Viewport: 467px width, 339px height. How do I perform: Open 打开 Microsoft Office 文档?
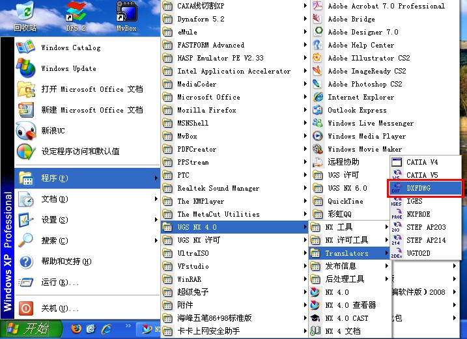(87, 89)
